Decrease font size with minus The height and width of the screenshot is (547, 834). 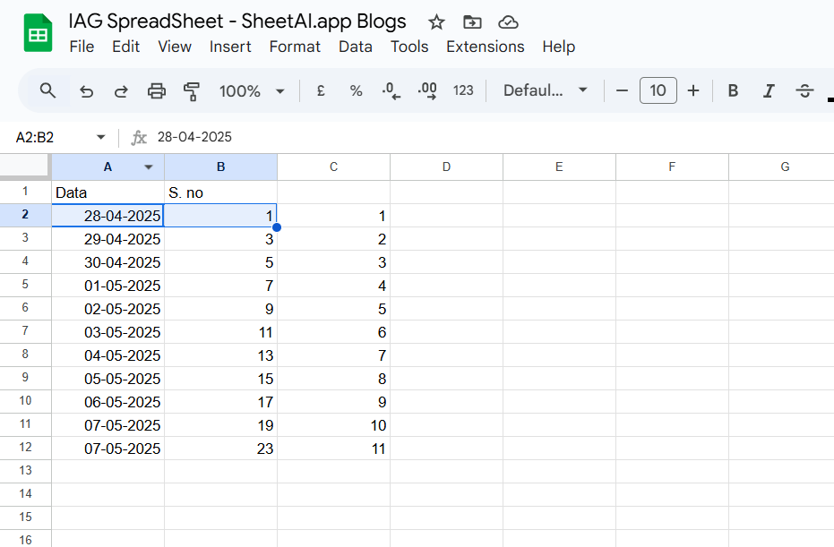tap(622, 91)
